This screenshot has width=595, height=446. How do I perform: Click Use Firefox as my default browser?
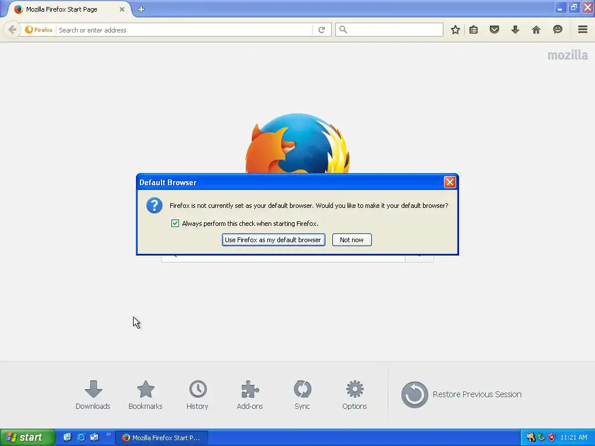tap(273, 240)
